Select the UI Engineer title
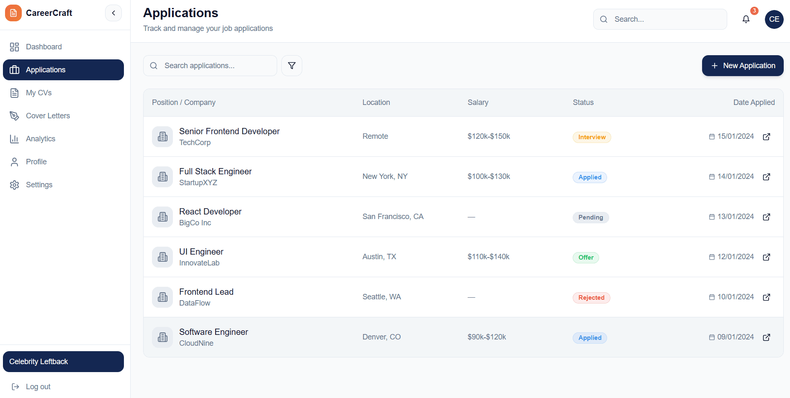This screenshot has width=790, height=398. click(201, 252)
